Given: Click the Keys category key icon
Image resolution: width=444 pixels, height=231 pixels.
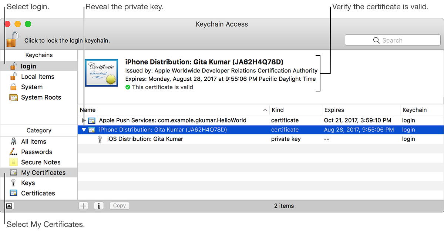Looking at the screenshot, I should [14, 183].
